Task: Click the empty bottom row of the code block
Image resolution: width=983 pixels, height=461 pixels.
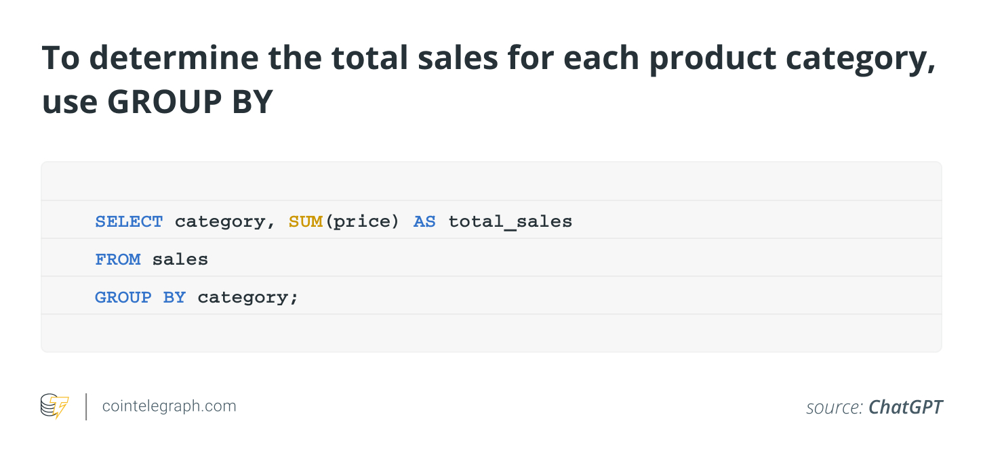Action: [x=491, y=333]
